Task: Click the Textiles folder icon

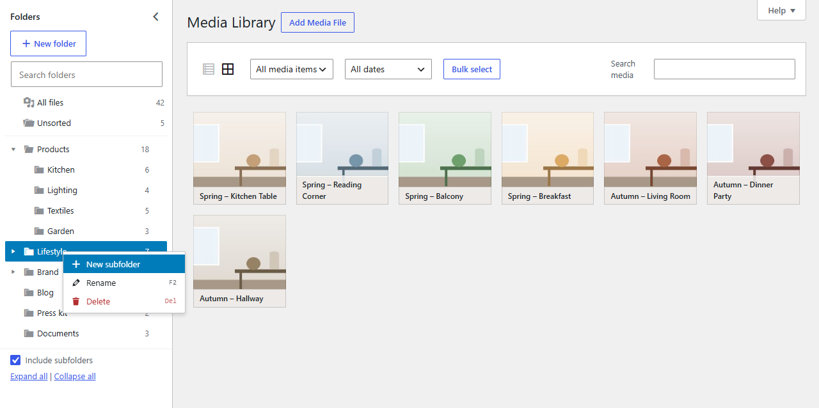Action: point(39,211)
